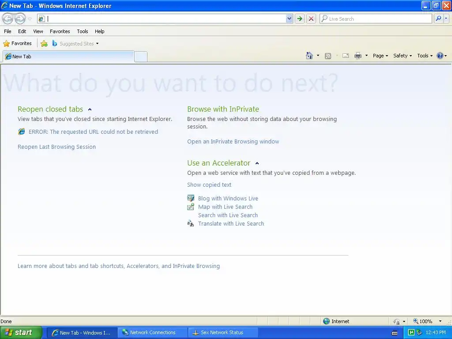The height and width of the screenshot is (339, 452).
Task: Click Translate with Live Search link
Action: pyautogui.click(x=231, y=223)
